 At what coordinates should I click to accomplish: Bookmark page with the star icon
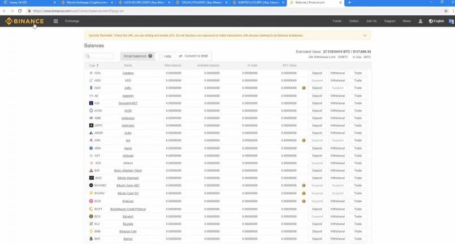446,11
